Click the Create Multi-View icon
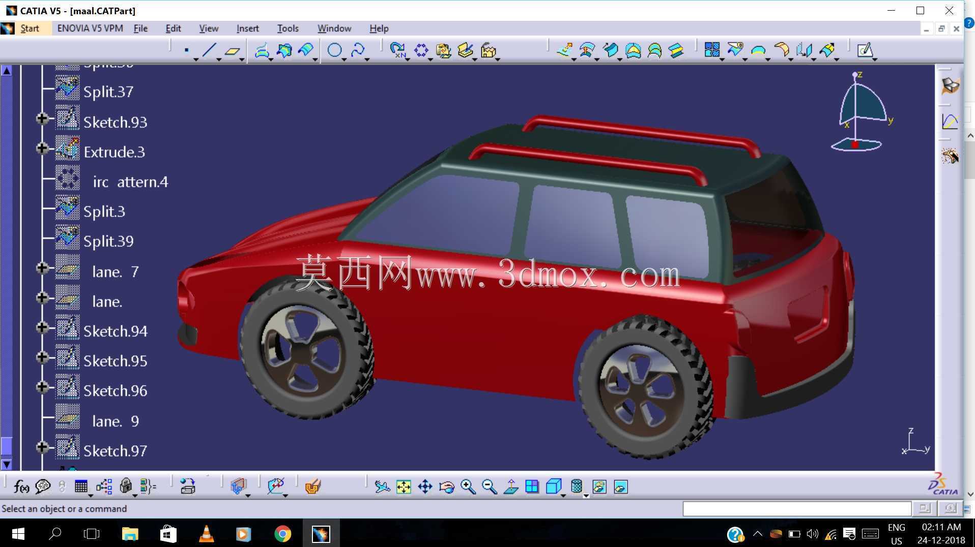 tap(532, 487)
